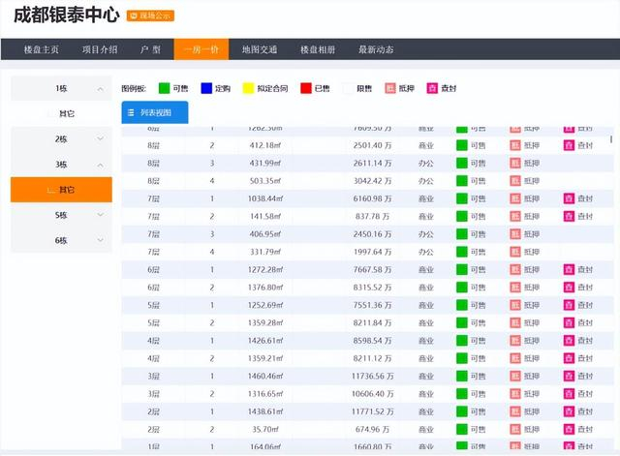Click the green 可售 legend swatch
Image resolution: width=620 pixels, height=456 pixels.
[164, 88]
